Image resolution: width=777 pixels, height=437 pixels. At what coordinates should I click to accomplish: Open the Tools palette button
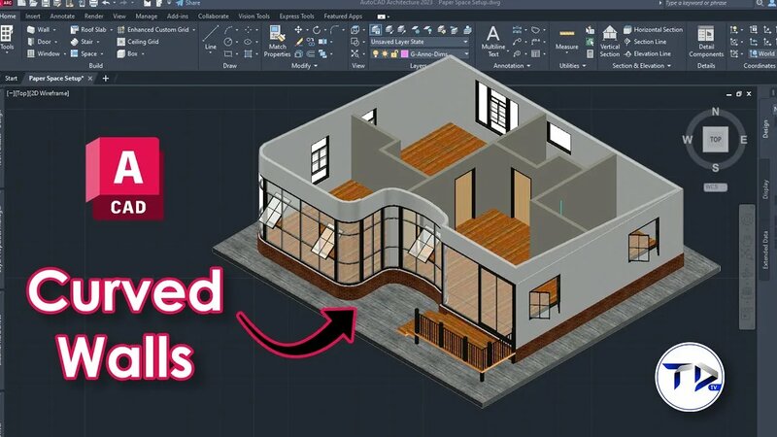pos(7,38)
